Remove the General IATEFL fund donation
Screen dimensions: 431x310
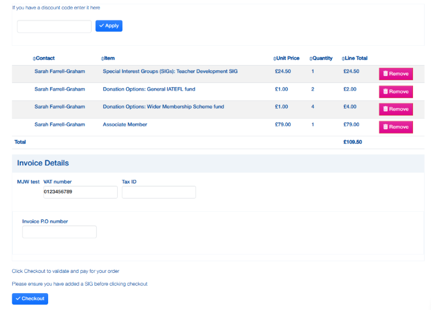(x=396, y=92)
